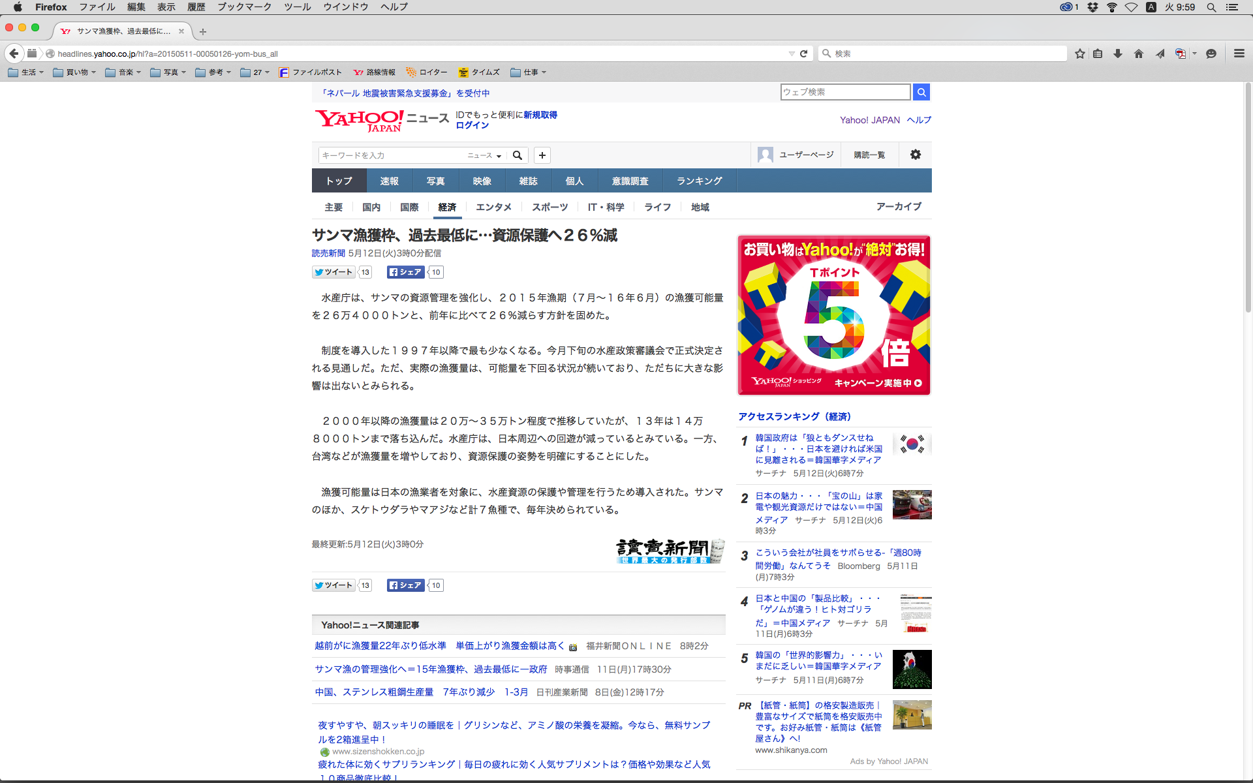Switch to the ランキング tab
The width and height of the screenshot is (1253, 783).
(699, 181)
